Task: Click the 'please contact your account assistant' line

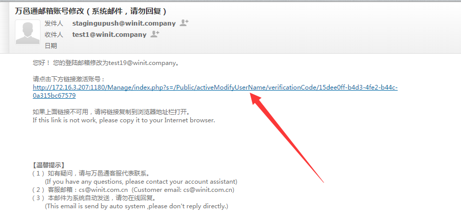Action: click(x=141, y=181)
